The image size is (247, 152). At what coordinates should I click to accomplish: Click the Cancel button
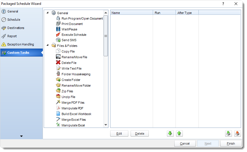[x=185, y=143]
